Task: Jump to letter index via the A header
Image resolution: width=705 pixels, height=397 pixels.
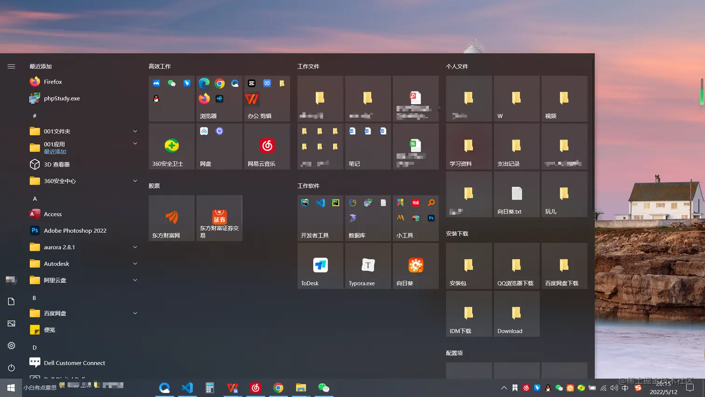Action: coord(35,199)
